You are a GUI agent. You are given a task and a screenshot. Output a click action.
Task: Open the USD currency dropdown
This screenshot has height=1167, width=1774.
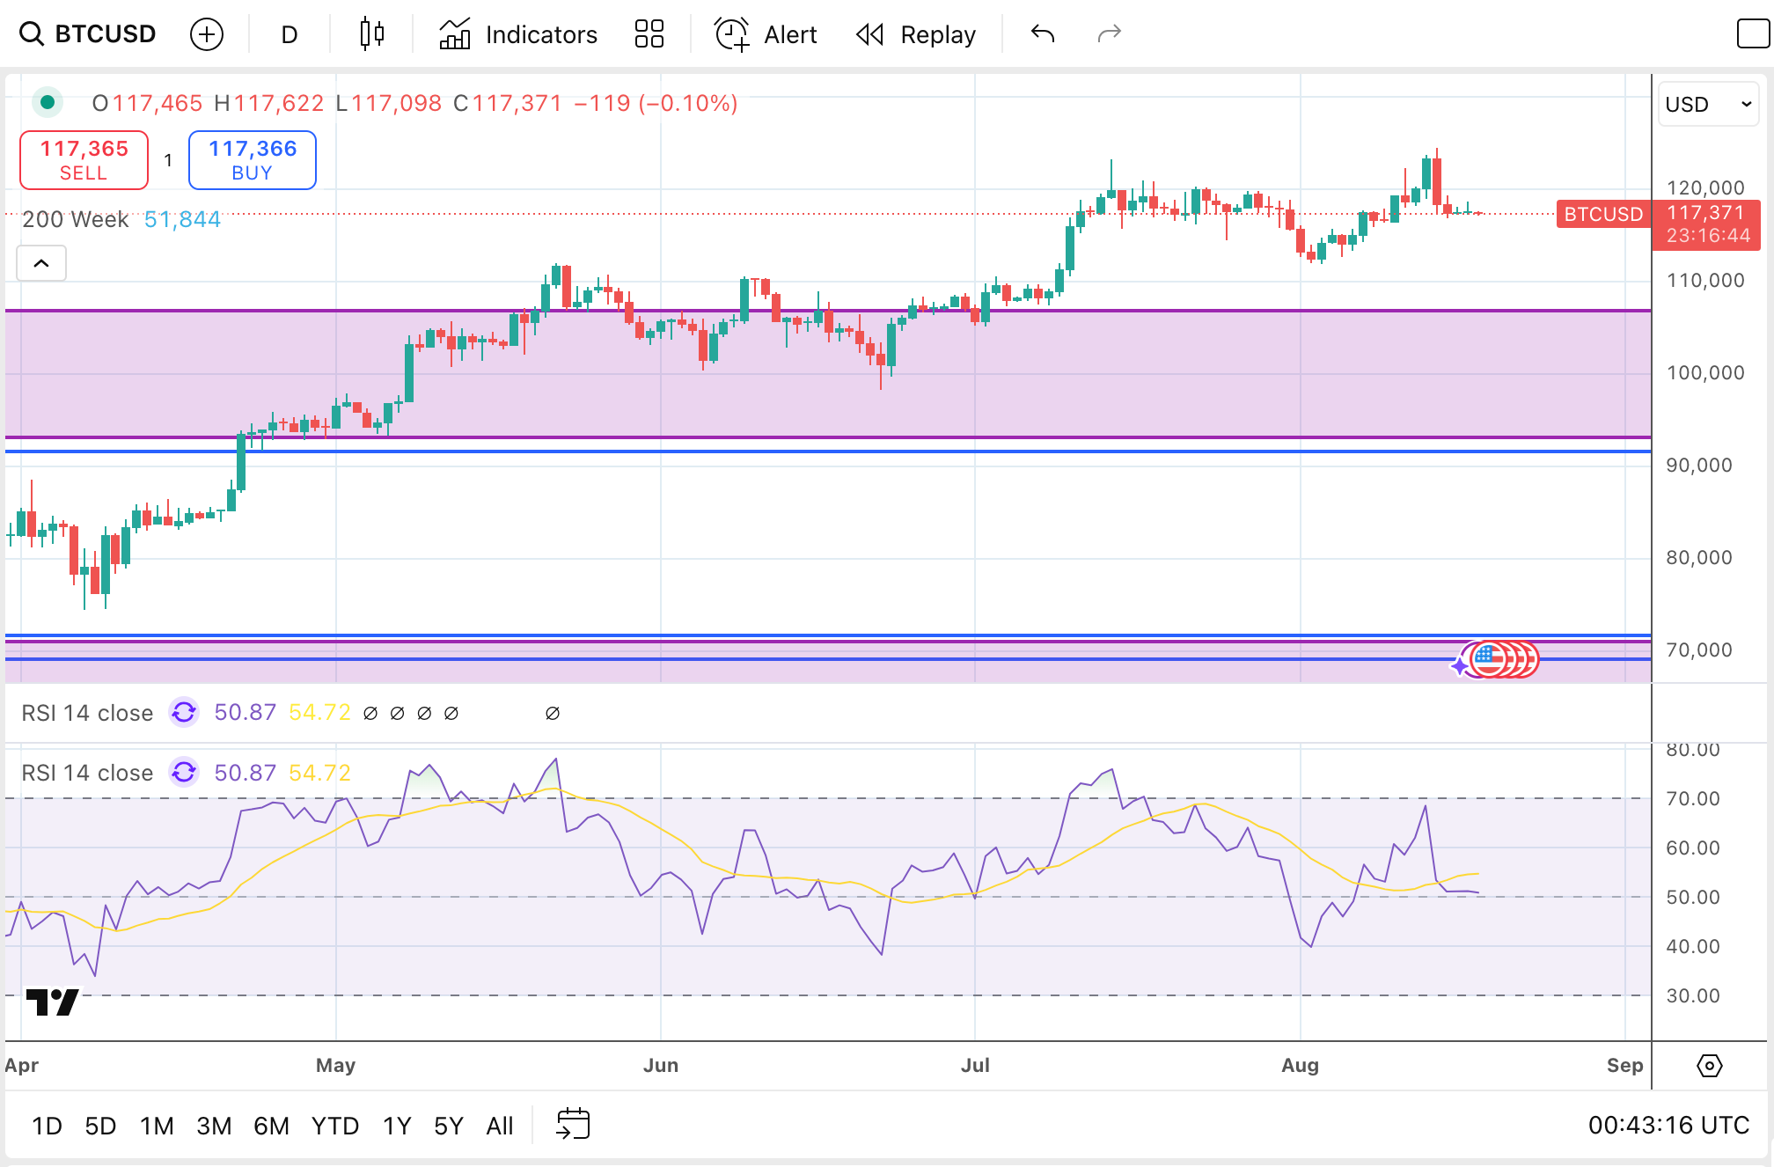click(1707, 104)
